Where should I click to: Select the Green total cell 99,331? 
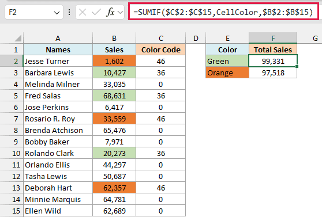273,61
